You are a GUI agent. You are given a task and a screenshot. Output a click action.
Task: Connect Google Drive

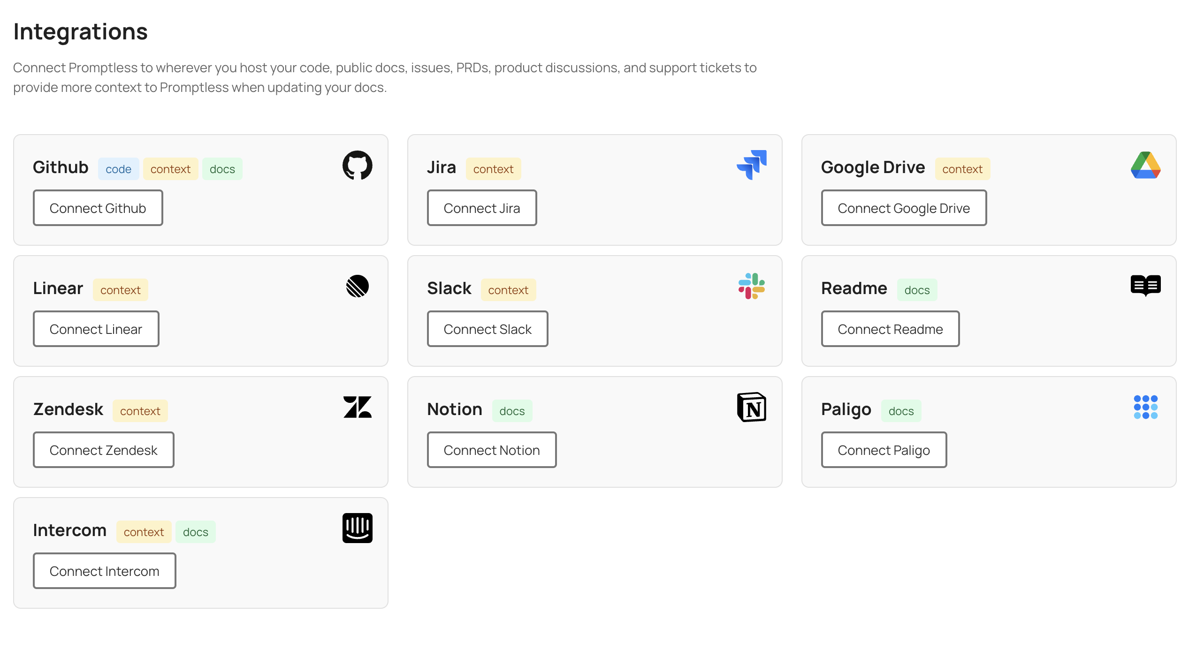click(904, 208)
